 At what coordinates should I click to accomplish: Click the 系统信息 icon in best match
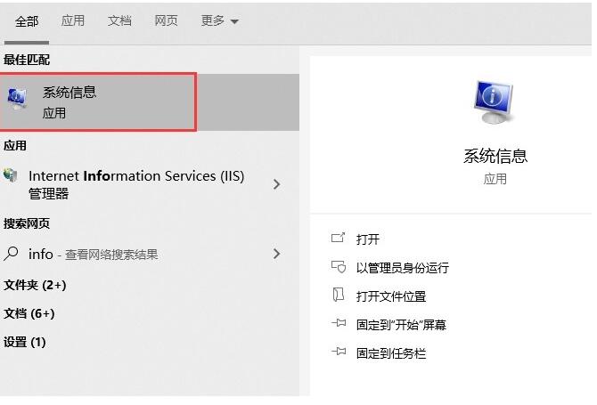[17, 99]
